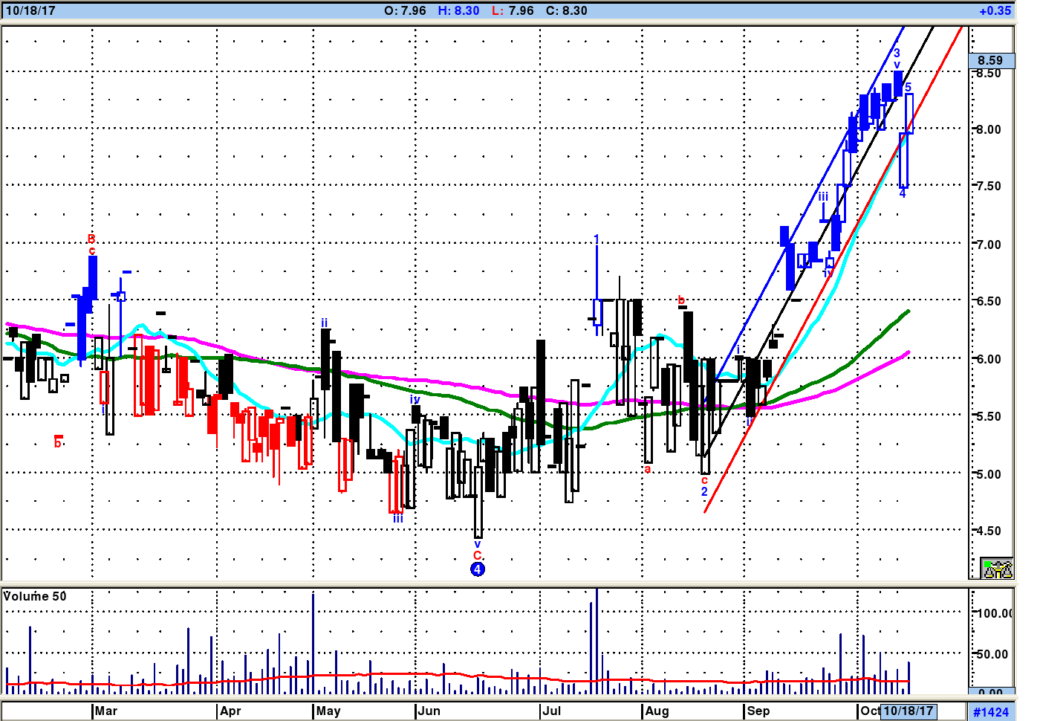The image size is (1040, 721).
Task: Click the Jun month label on time axis
Action: point(429,711)
